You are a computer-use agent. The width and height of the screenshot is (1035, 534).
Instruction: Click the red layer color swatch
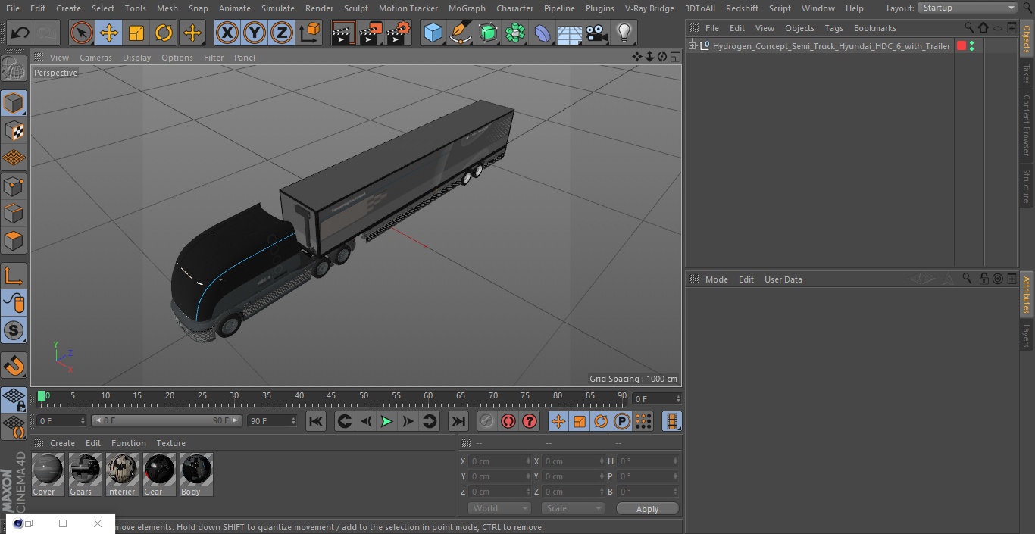point(962,46)
